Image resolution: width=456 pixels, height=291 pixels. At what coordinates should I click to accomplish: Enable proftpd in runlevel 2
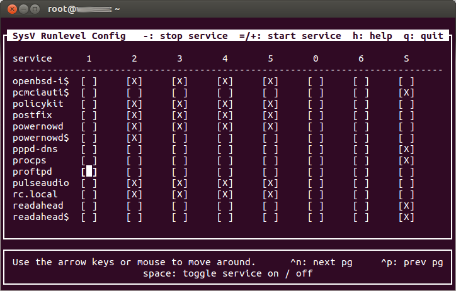134,172
